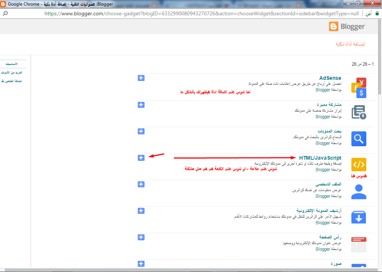Add the بحث المدونات gadget via plus

coord(141,131)
